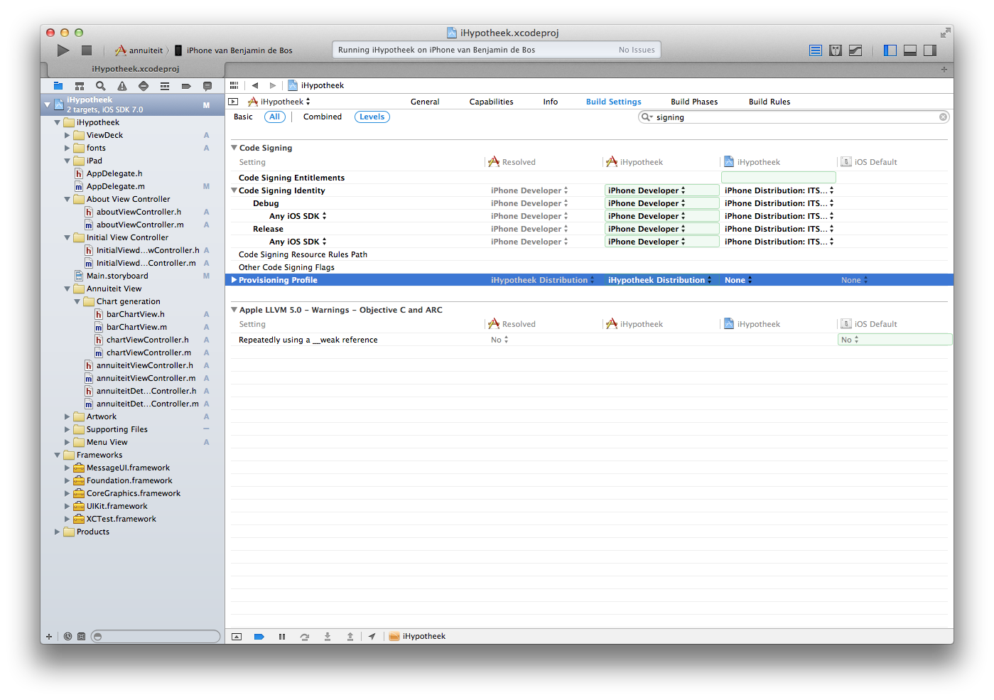Viewport: 994px width, 700px height.
Task: Add a new tab with the plus button
Action: [944, 70]
